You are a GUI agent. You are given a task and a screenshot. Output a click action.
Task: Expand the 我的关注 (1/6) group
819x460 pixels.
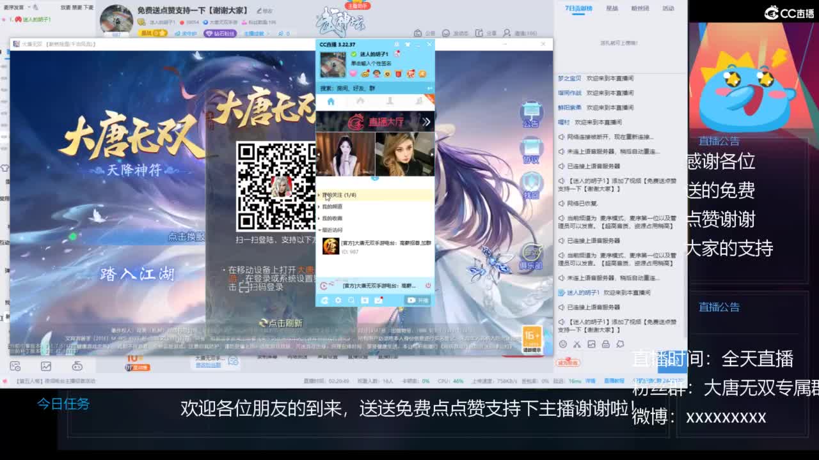(x=375, y=195)
